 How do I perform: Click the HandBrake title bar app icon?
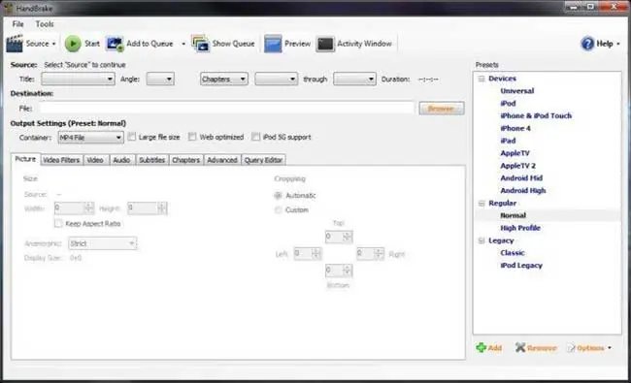tap(9, 8)
